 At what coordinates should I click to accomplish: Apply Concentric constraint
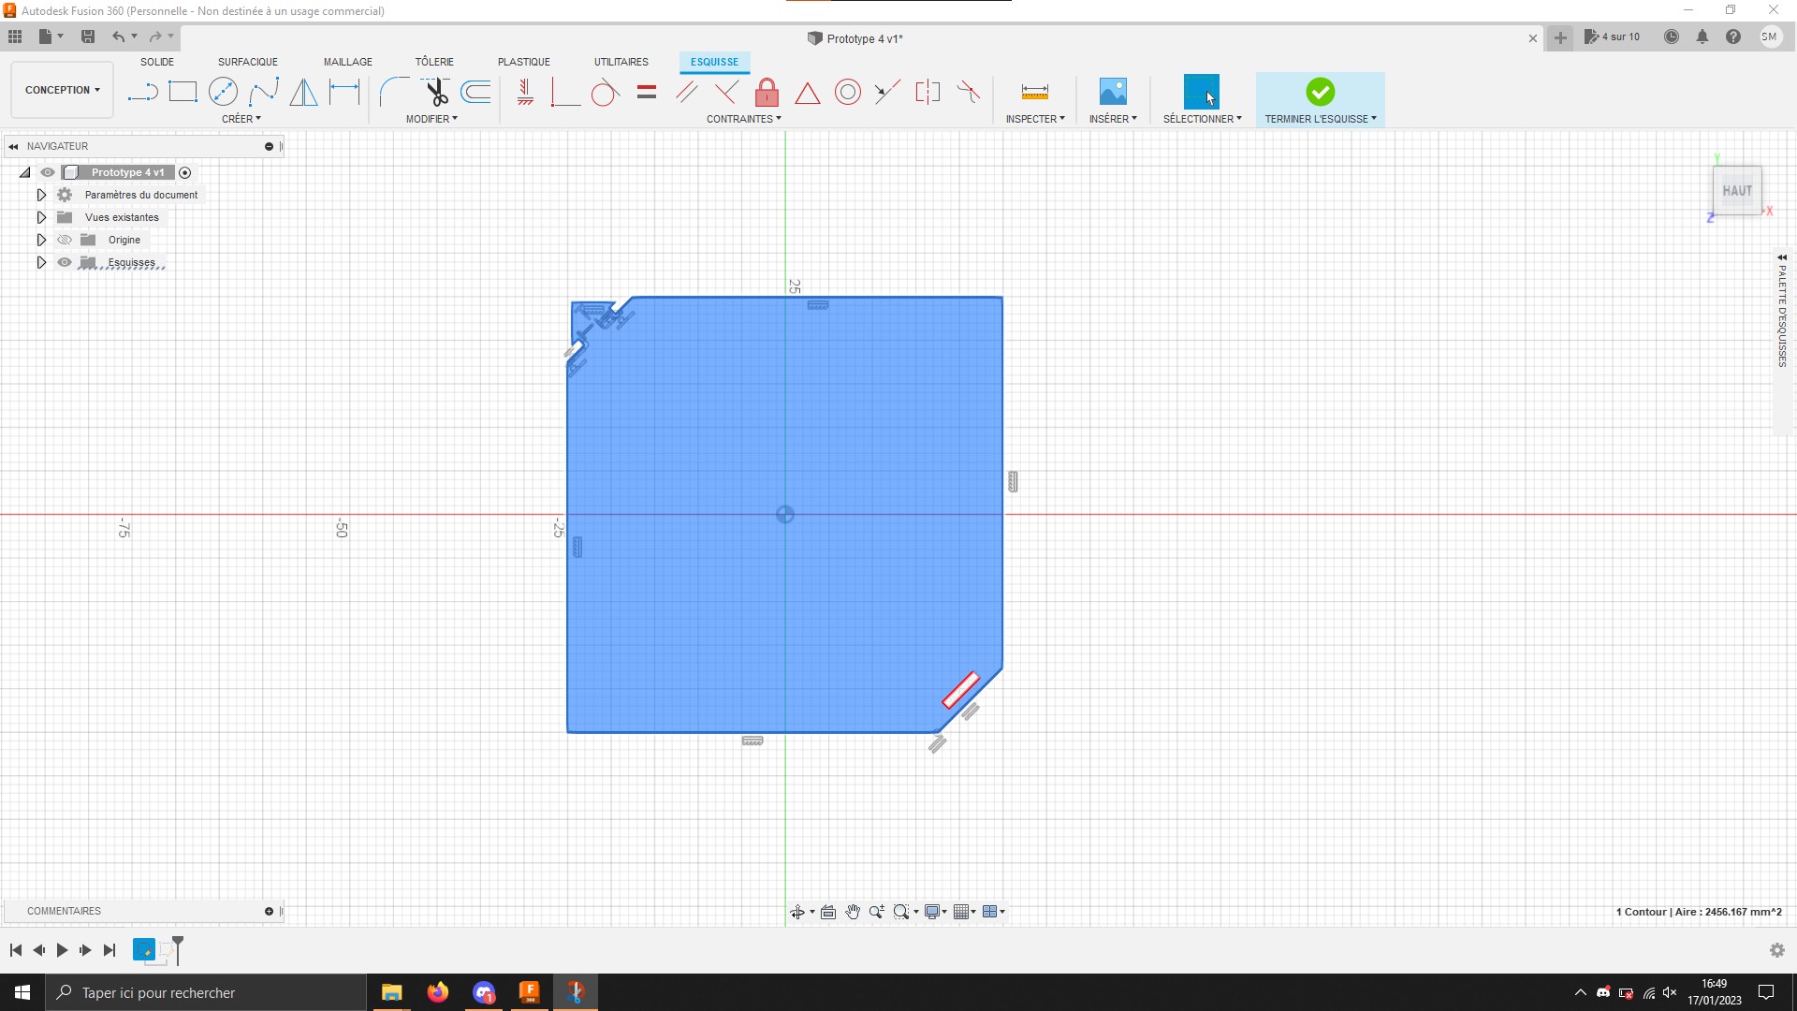pos(848,92)
